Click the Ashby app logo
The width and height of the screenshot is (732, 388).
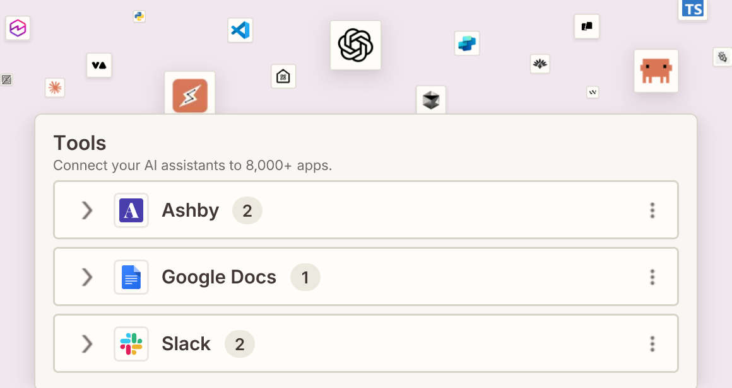click(131, 210)
